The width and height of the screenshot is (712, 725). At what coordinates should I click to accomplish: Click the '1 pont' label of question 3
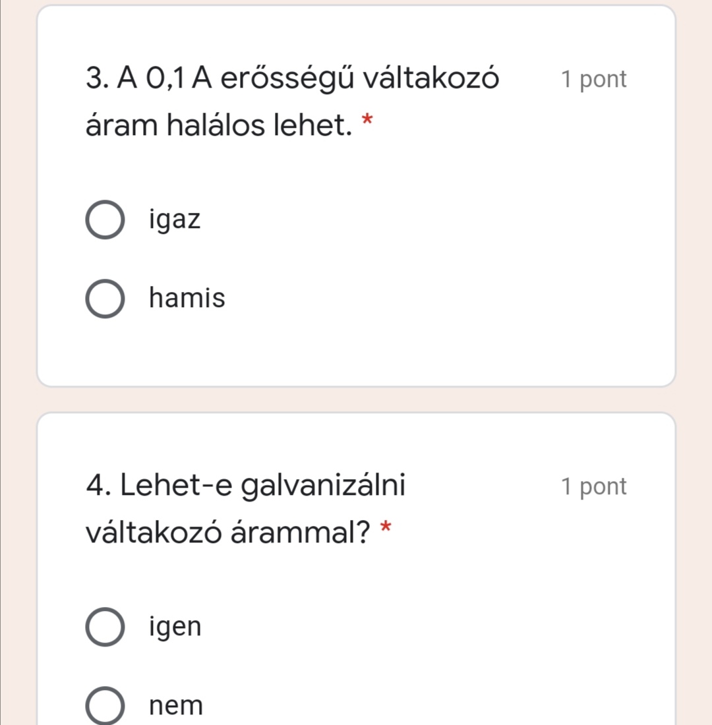[x=593, y=80]
